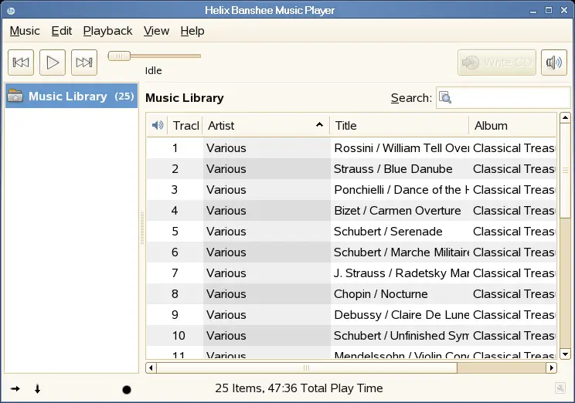
Task: Click the playback seek slider
Action: [x=155, y=56]
